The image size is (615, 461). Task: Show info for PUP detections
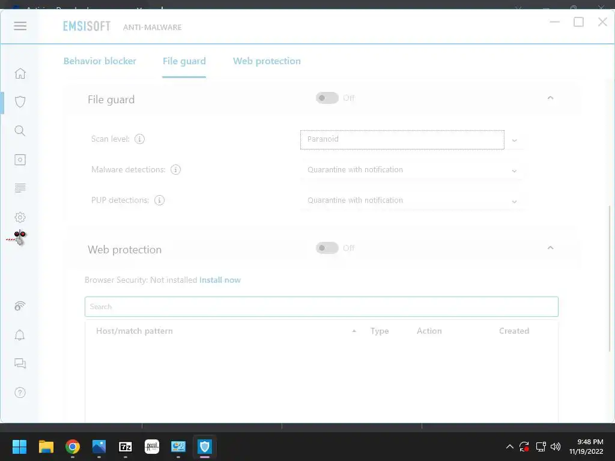pyautogui.click(x=159, y=200)
